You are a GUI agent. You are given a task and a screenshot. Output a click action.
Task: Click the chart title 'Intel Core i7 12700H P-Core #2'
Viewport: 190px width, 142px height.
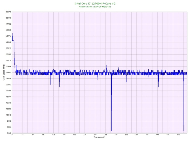pyautogui.click(x=95, y=3)
